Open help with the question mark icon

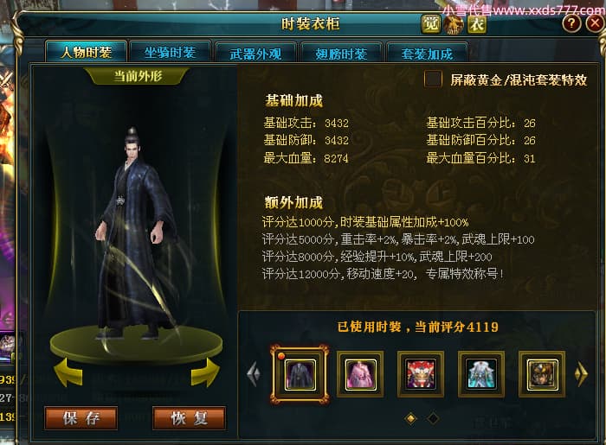tap(571, 23)
